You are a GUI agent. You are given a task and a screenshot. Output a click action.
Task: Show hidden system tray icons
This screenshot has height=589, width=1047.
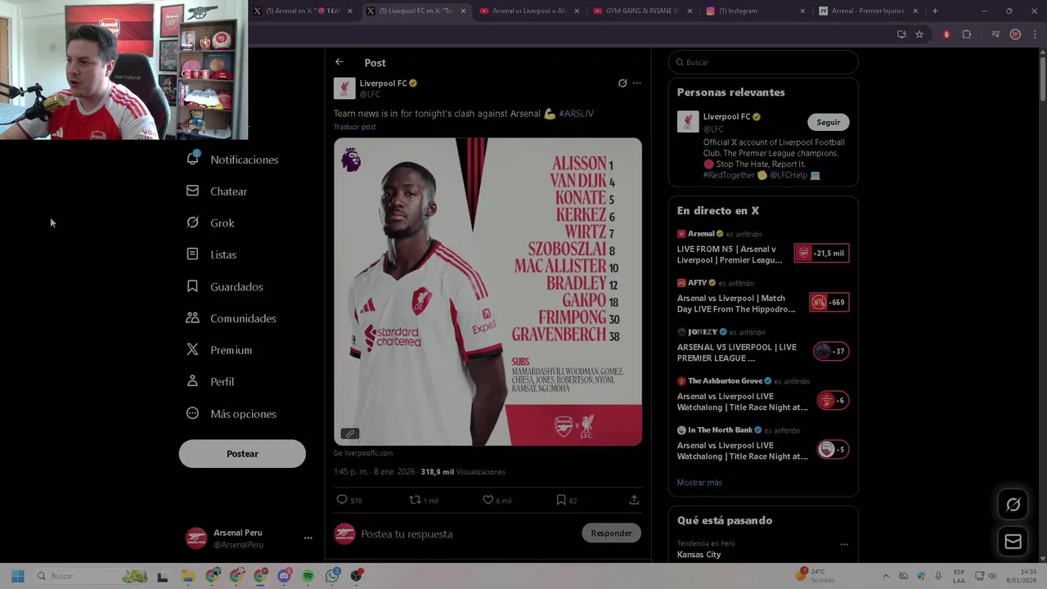pyautogui.click(x=886, y=576)
